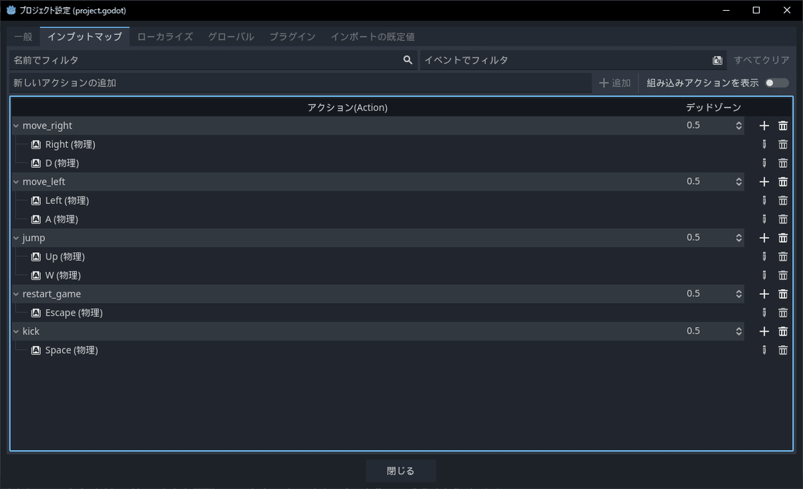
Task: Collapse the jump action group
Action: coord(15,237)
